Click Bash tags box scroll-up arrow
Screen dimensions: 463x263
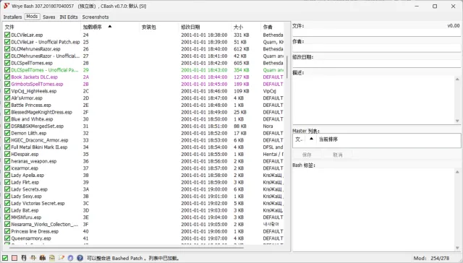[457, 171]
